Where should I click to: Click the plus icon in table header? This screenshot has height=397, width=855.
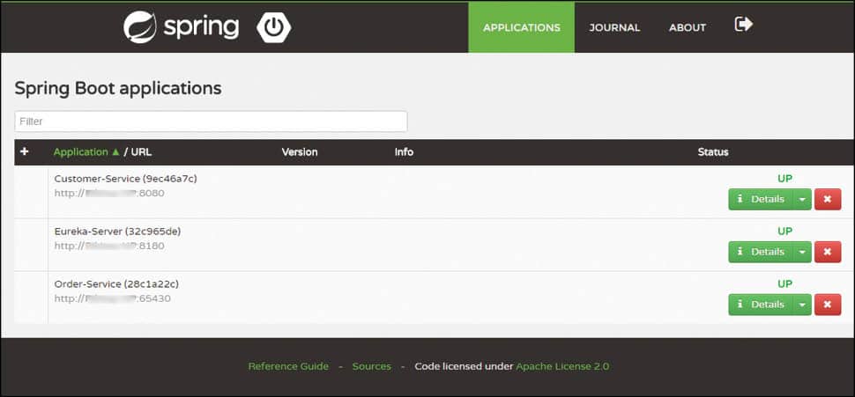tap(25, 151)
